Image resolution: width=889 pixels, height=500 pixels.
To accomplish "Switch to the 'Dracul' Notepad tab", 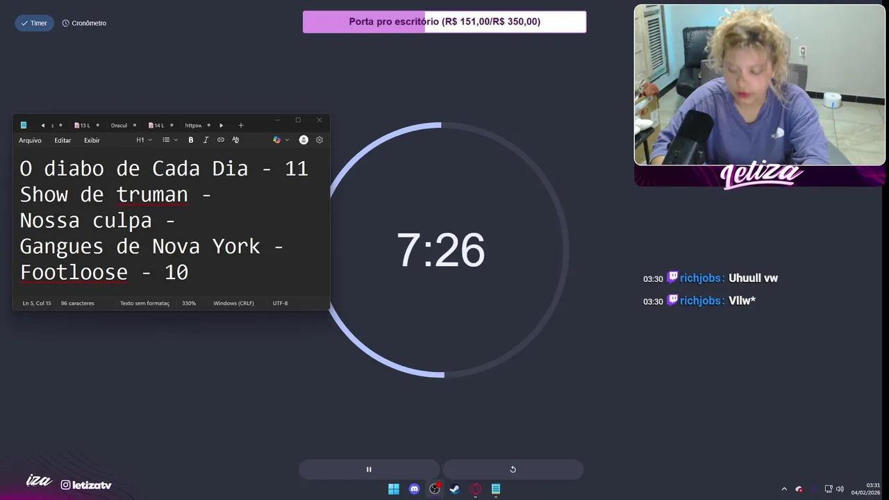I will pos(122,126).
